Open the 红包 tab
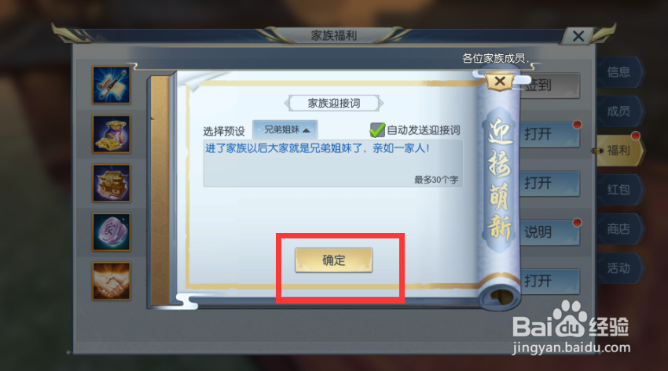The width and height of the screenshot is (668, 371). click(x=619, y=190)
